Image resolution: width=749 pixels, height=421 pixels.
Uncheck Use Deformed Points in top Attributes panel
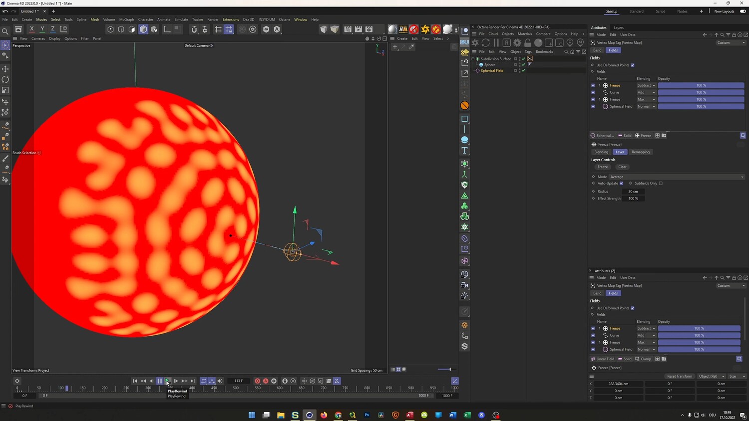tap(633, 65)
